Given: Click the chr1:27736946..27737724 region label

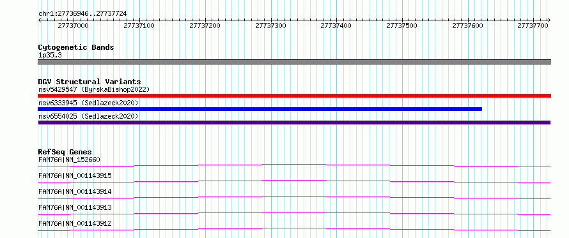Looking at the screenshot, I should pos(82,14).
